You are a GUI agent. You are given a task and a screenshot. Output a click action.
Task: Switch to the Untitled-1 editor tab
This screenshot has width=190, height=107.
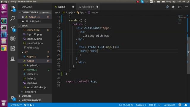(x=88, y=7)
